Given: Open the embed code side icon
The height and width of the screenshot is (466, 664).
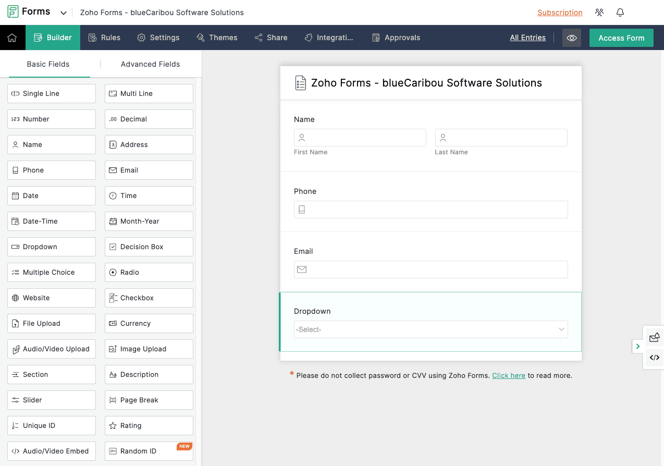Looking at the screenshot, I should pyautogui.click(x=655, y=358).
